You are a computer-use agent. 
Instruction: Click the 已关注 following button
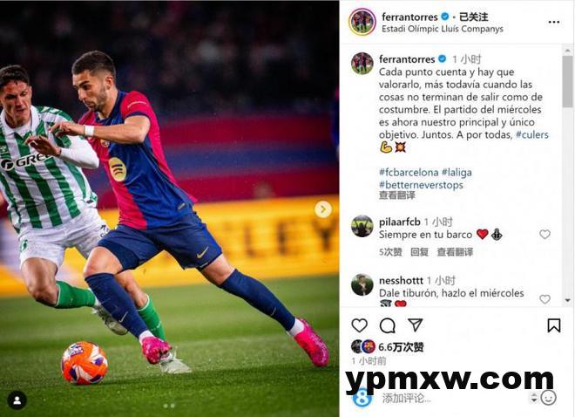473,17
